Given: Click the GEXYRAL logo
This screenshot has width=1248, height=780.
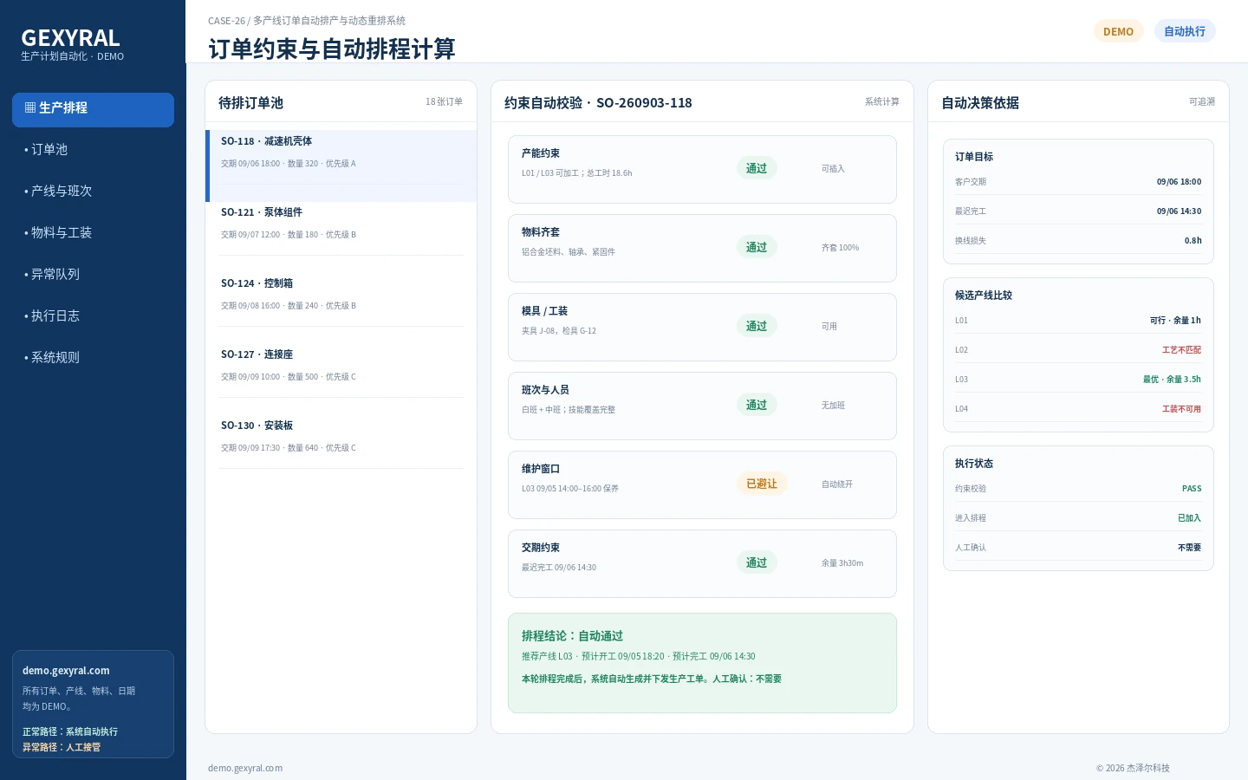Looking at the screenshot, I should (71, 38).
